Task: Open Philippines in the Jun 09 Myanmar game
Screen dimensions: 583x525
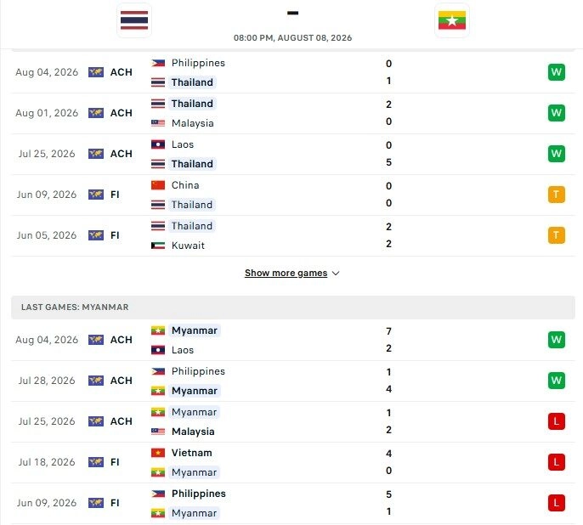Action: coord(199,494)
